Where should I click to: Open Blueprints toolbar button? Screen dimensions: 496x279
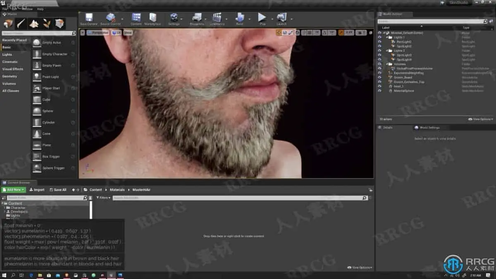tap(197, 18)
